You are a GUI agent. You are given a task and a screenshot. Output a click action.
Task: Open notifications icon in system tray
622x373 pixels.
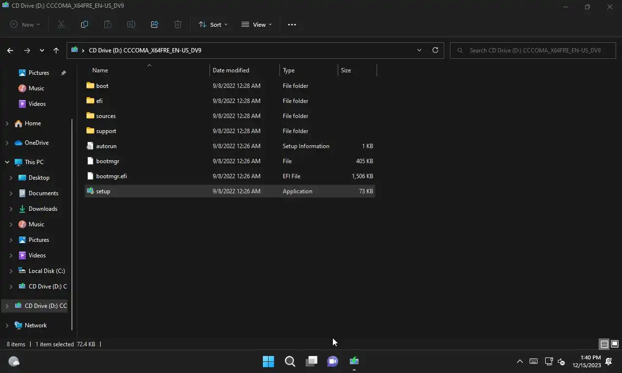coord(609,361)
